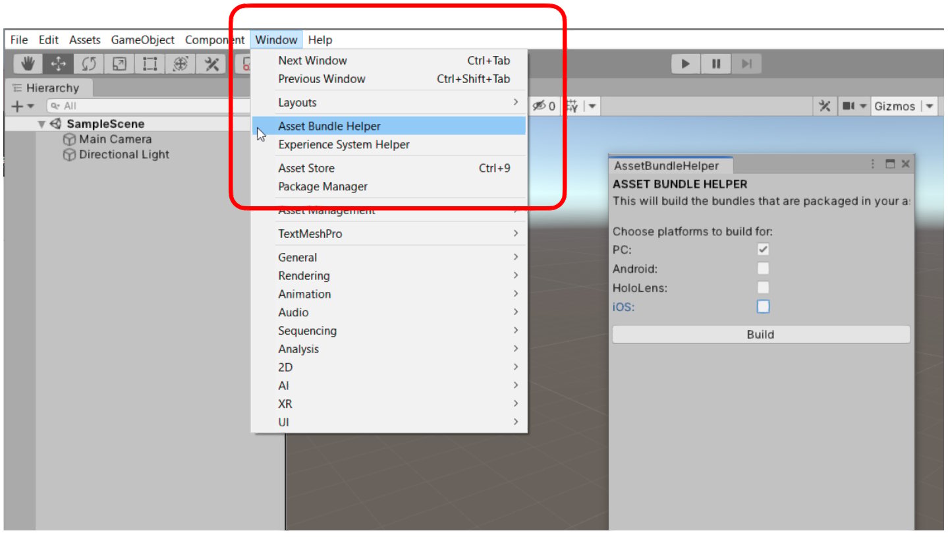Screen dimensions: 948x537
Task: Expand the Analysis submenu
Action: tap(389, 349)
